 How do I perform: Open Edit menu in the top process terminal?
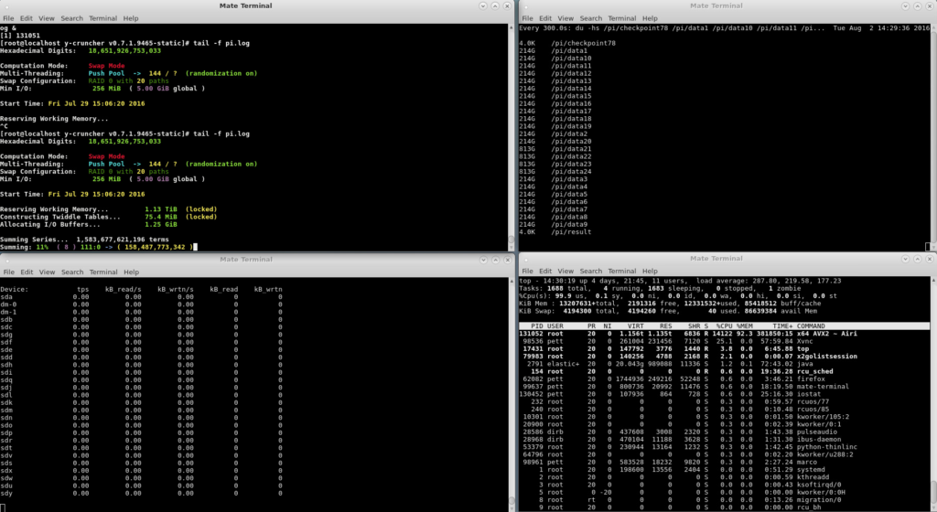[545, 271]
